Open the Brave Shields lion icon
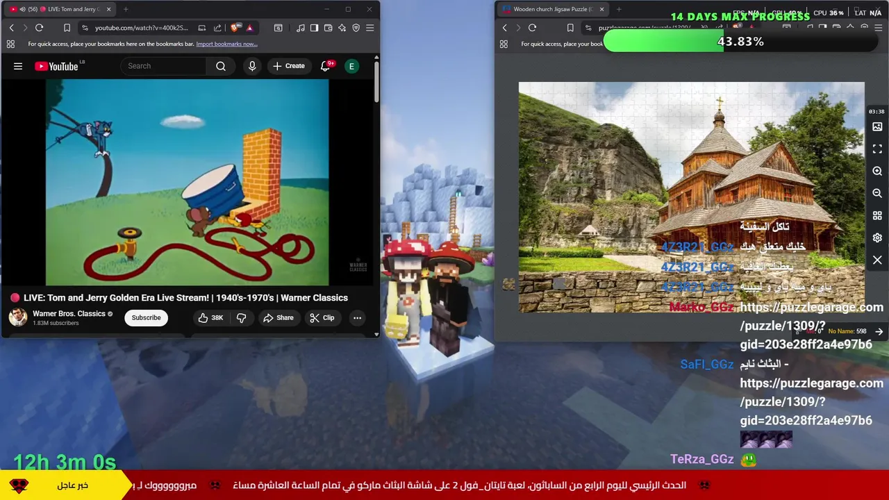The height and width of the screenshot is (500, 889). (235, 28)
